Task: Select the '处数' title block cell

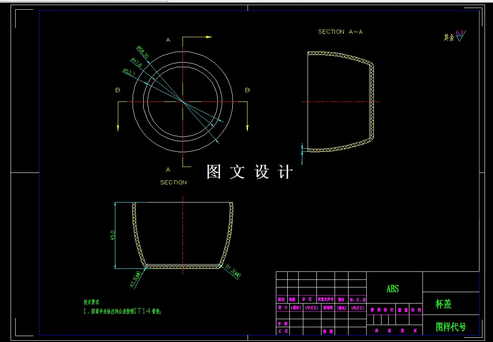Action: pos(292,300)
